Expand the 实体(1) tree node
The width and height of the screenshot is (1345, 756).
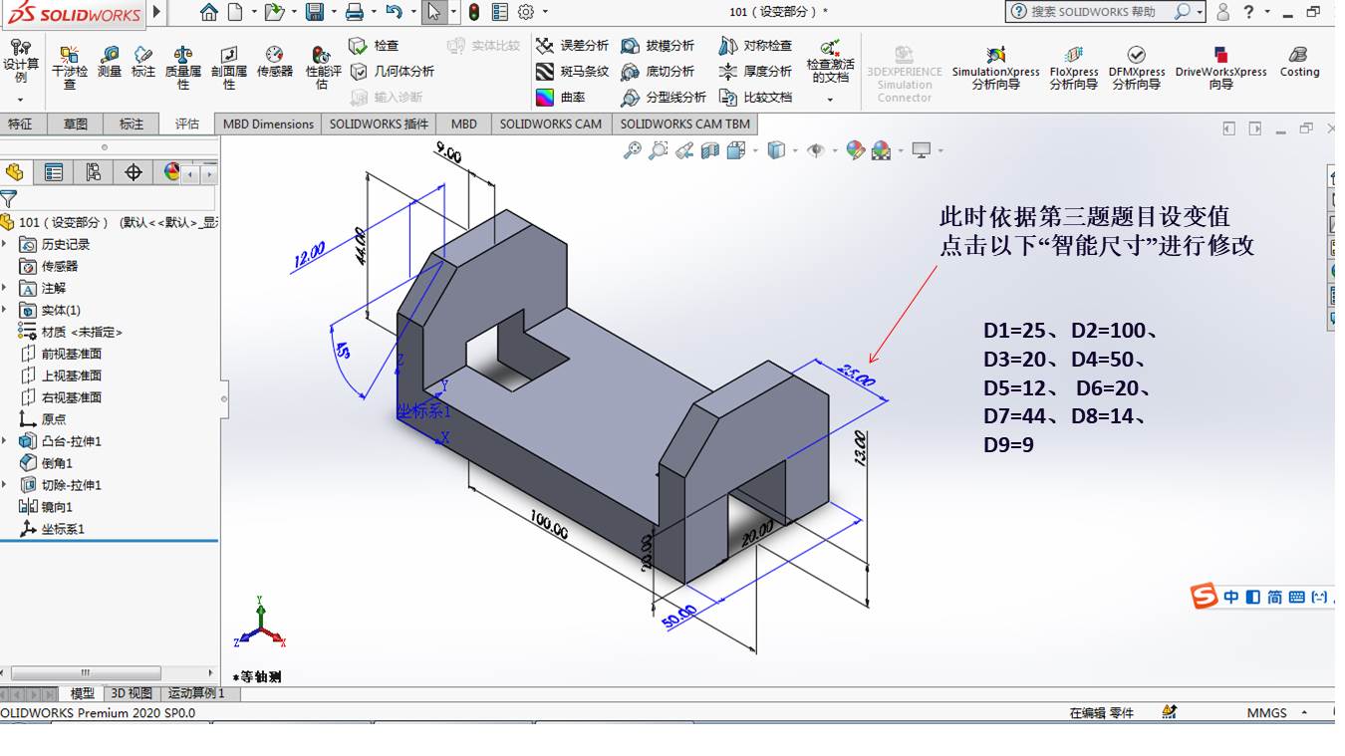coord(5,310)
